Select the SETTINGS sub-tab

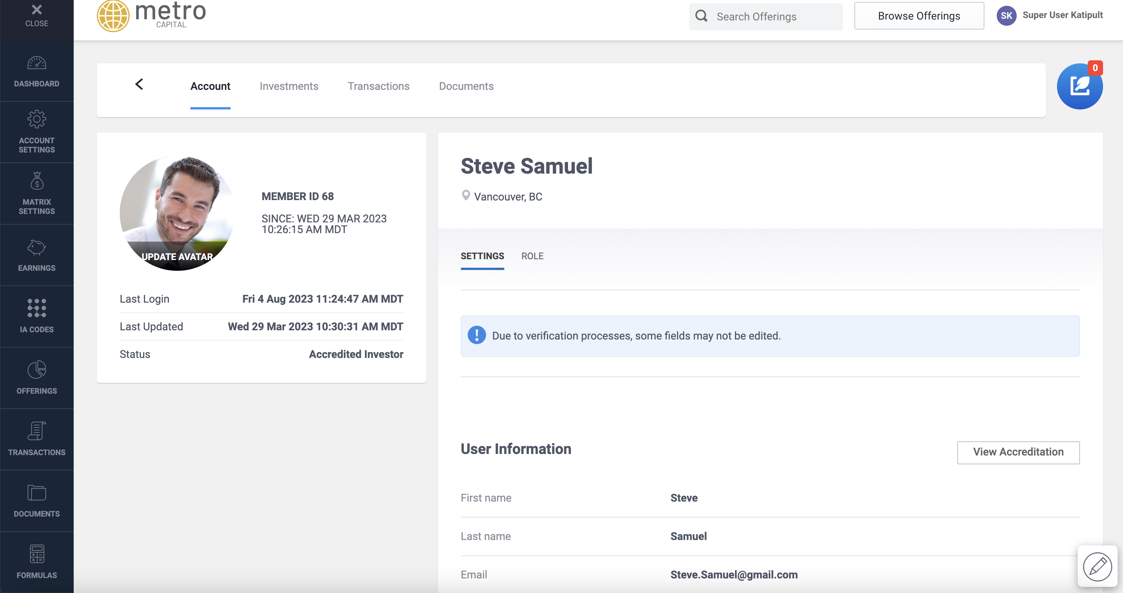point(482,256)
